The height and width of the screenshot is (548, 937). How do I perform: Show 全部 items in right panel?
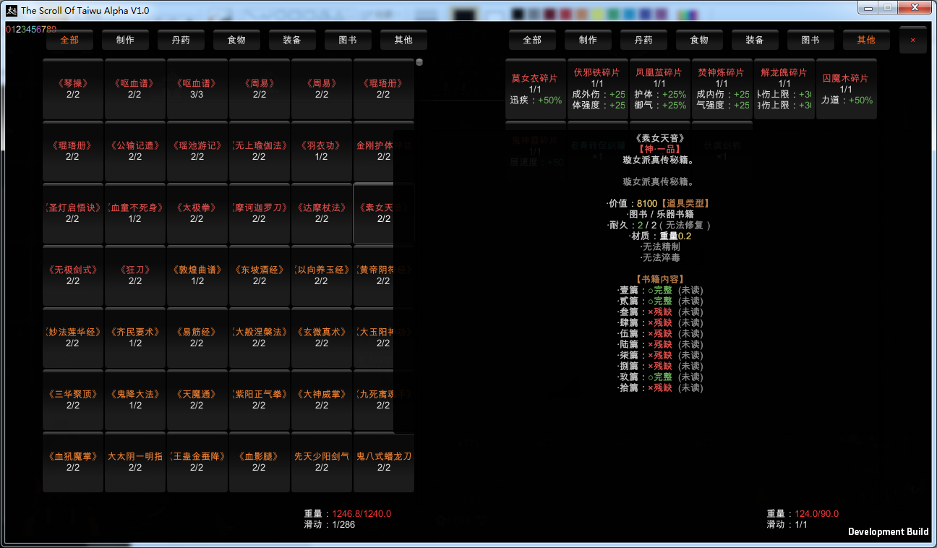coord(532,40)
